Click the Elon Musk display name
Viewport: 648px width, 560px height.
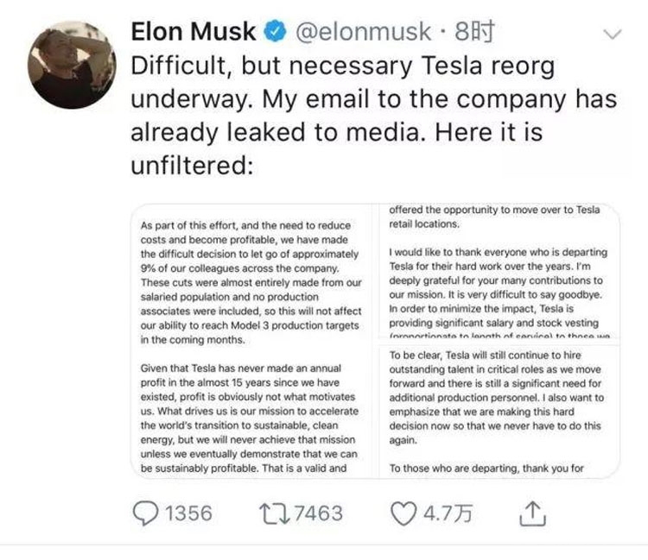(193, 32)
